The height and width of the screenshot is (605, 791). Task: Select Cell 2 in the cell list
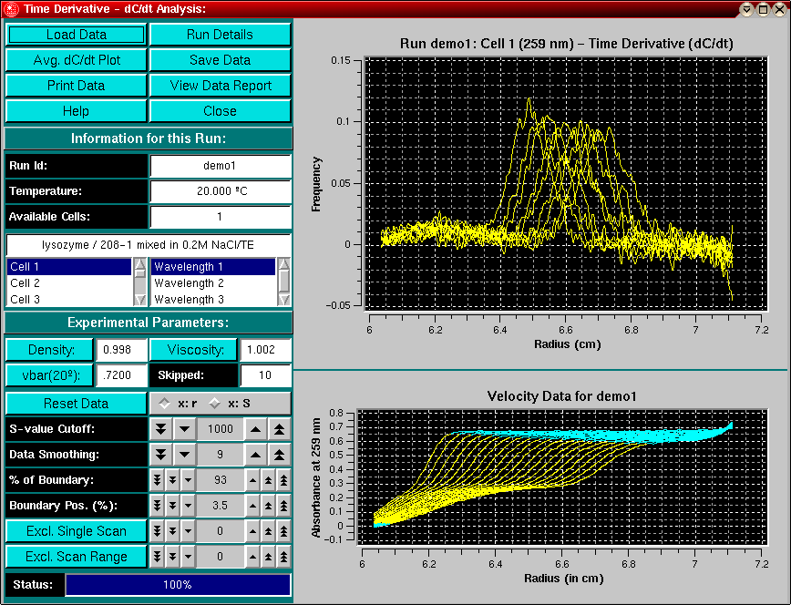[69, 283]
